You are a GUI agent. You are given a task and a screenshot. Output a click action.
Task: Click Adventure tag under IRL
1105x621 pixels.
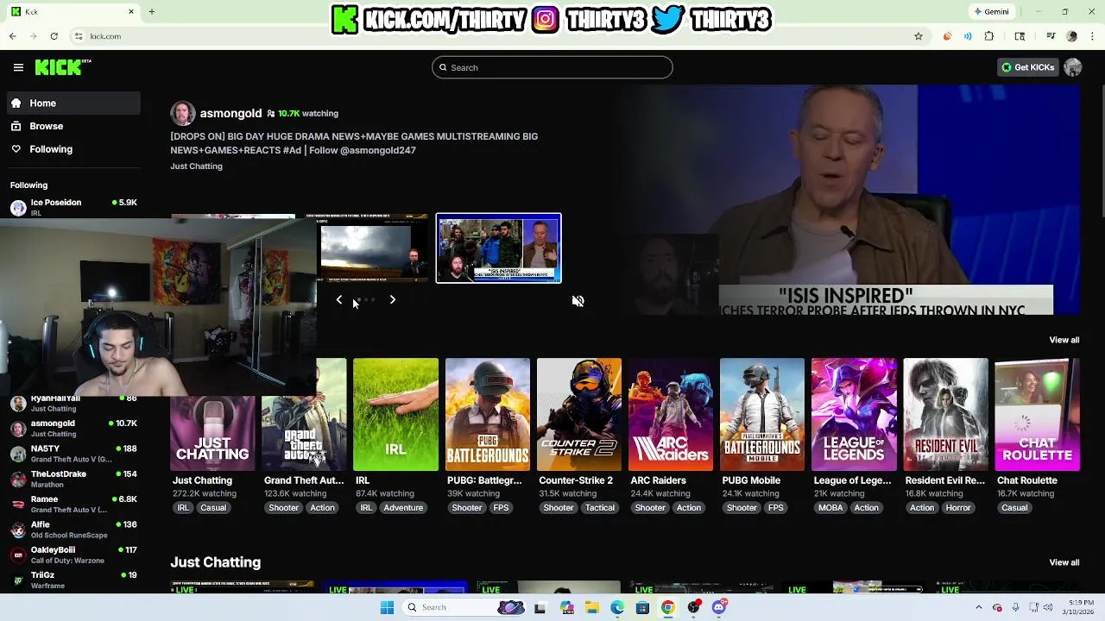pos(403,508)
